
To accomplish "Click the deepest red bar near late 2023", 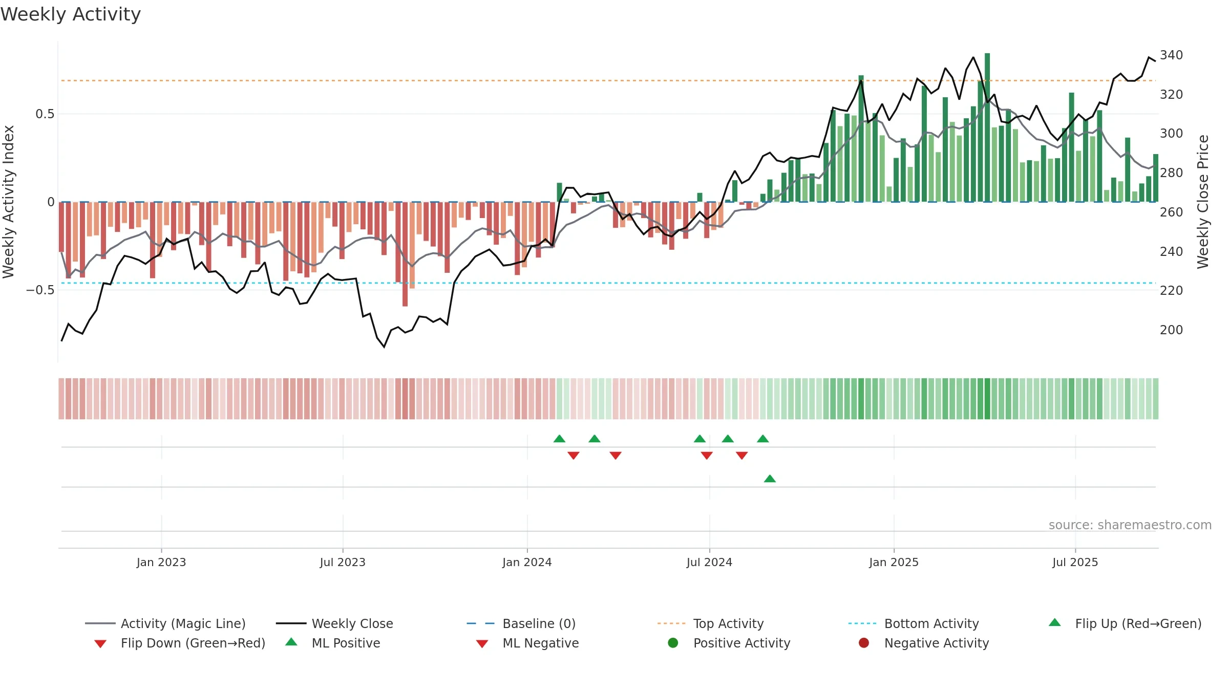I will [405, 254].
